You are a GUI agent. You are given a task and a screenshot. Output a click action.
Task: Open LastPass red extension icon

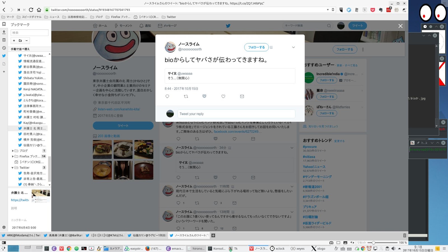click(389, 10)
